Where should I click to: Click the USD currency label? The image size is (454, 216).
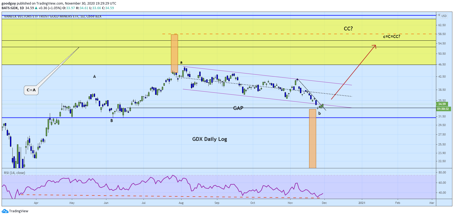click(444, 16)
